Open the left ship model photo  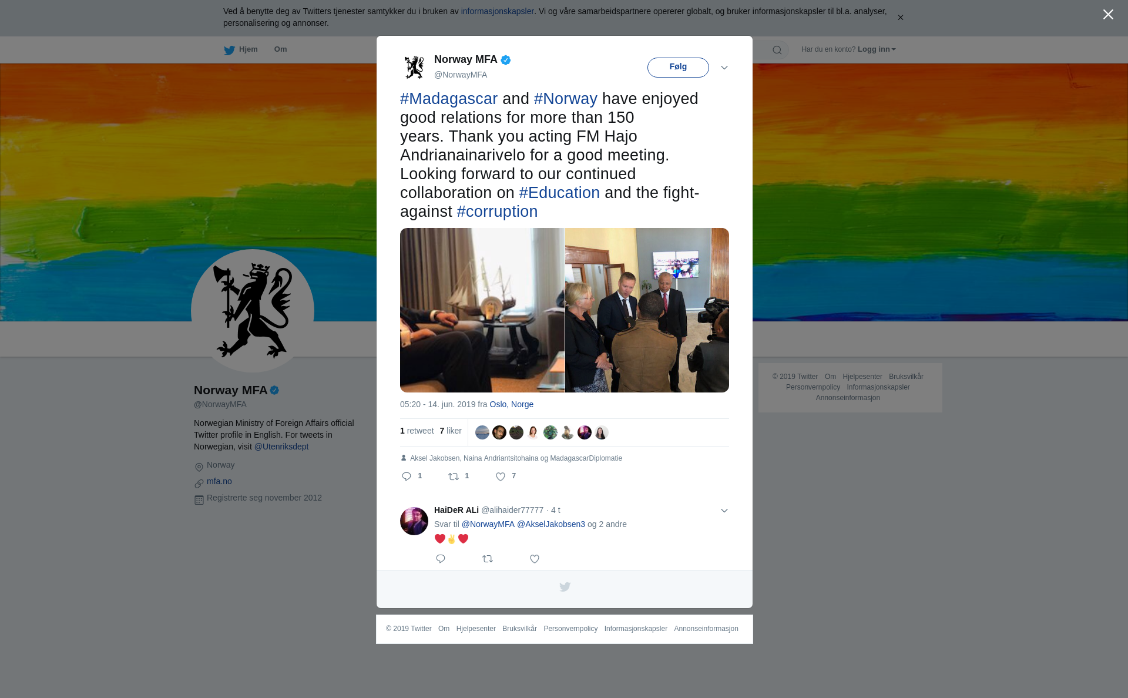tap(482, 310)
